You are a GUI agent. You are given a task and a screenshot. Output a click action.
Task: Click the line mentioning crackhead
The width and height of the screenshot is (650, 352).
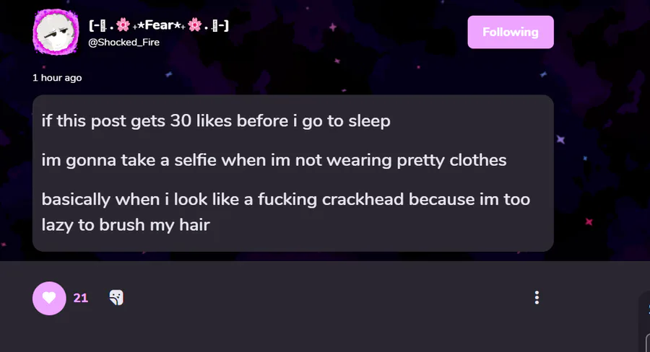click(285, 199)
